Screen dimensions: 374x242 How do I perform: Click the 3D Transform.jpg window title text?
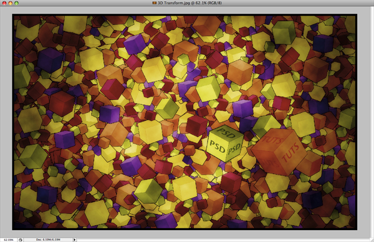coord(189,3)
